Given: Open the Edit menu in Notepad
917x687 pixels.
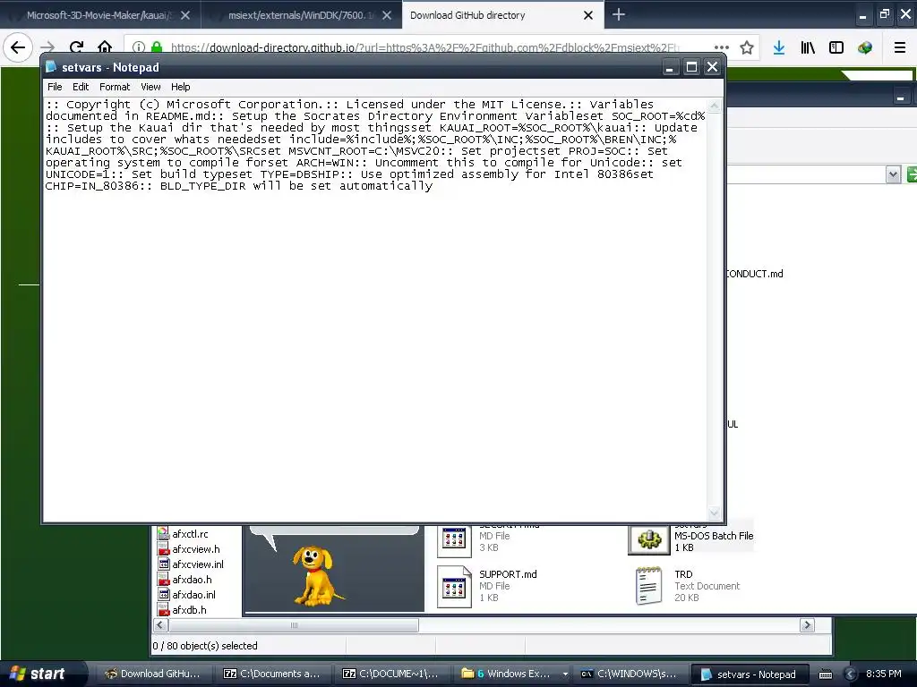Looking at the screenshot, I should click(81, 87).
